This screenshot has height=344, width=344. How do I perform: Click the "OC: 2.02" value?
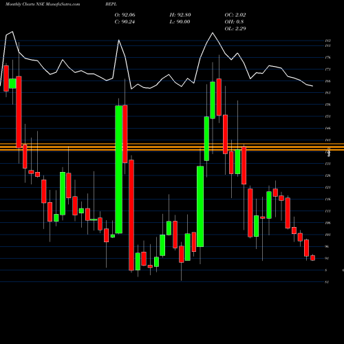[235, 15]
